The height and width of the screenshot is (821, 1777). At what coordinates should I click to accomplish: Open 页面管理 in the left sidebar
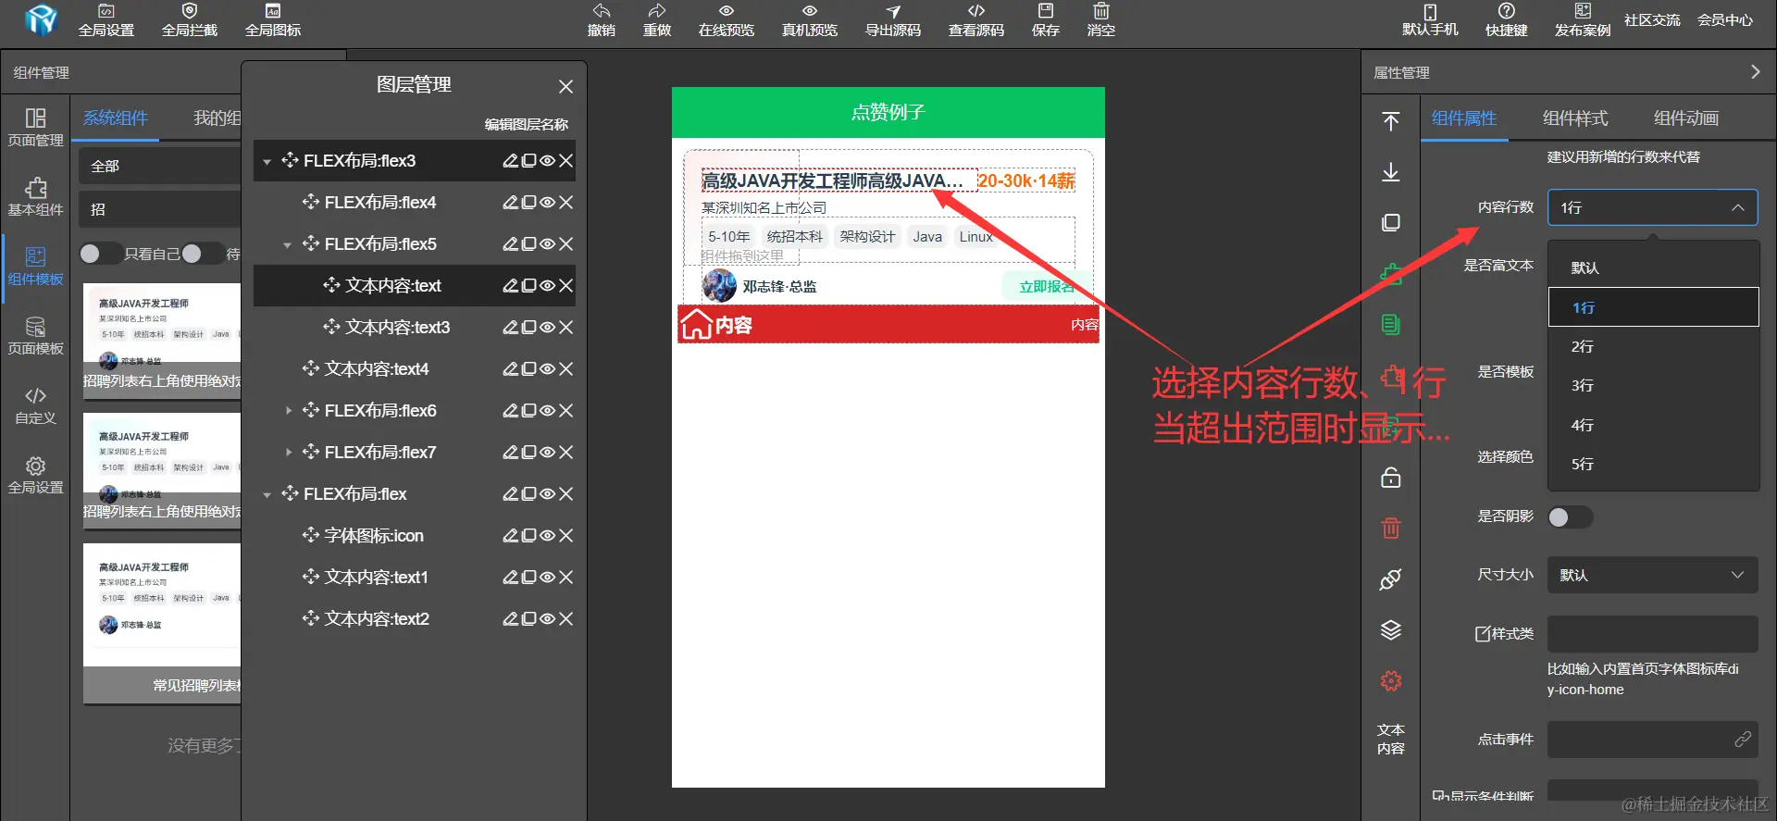coord(35,128)
